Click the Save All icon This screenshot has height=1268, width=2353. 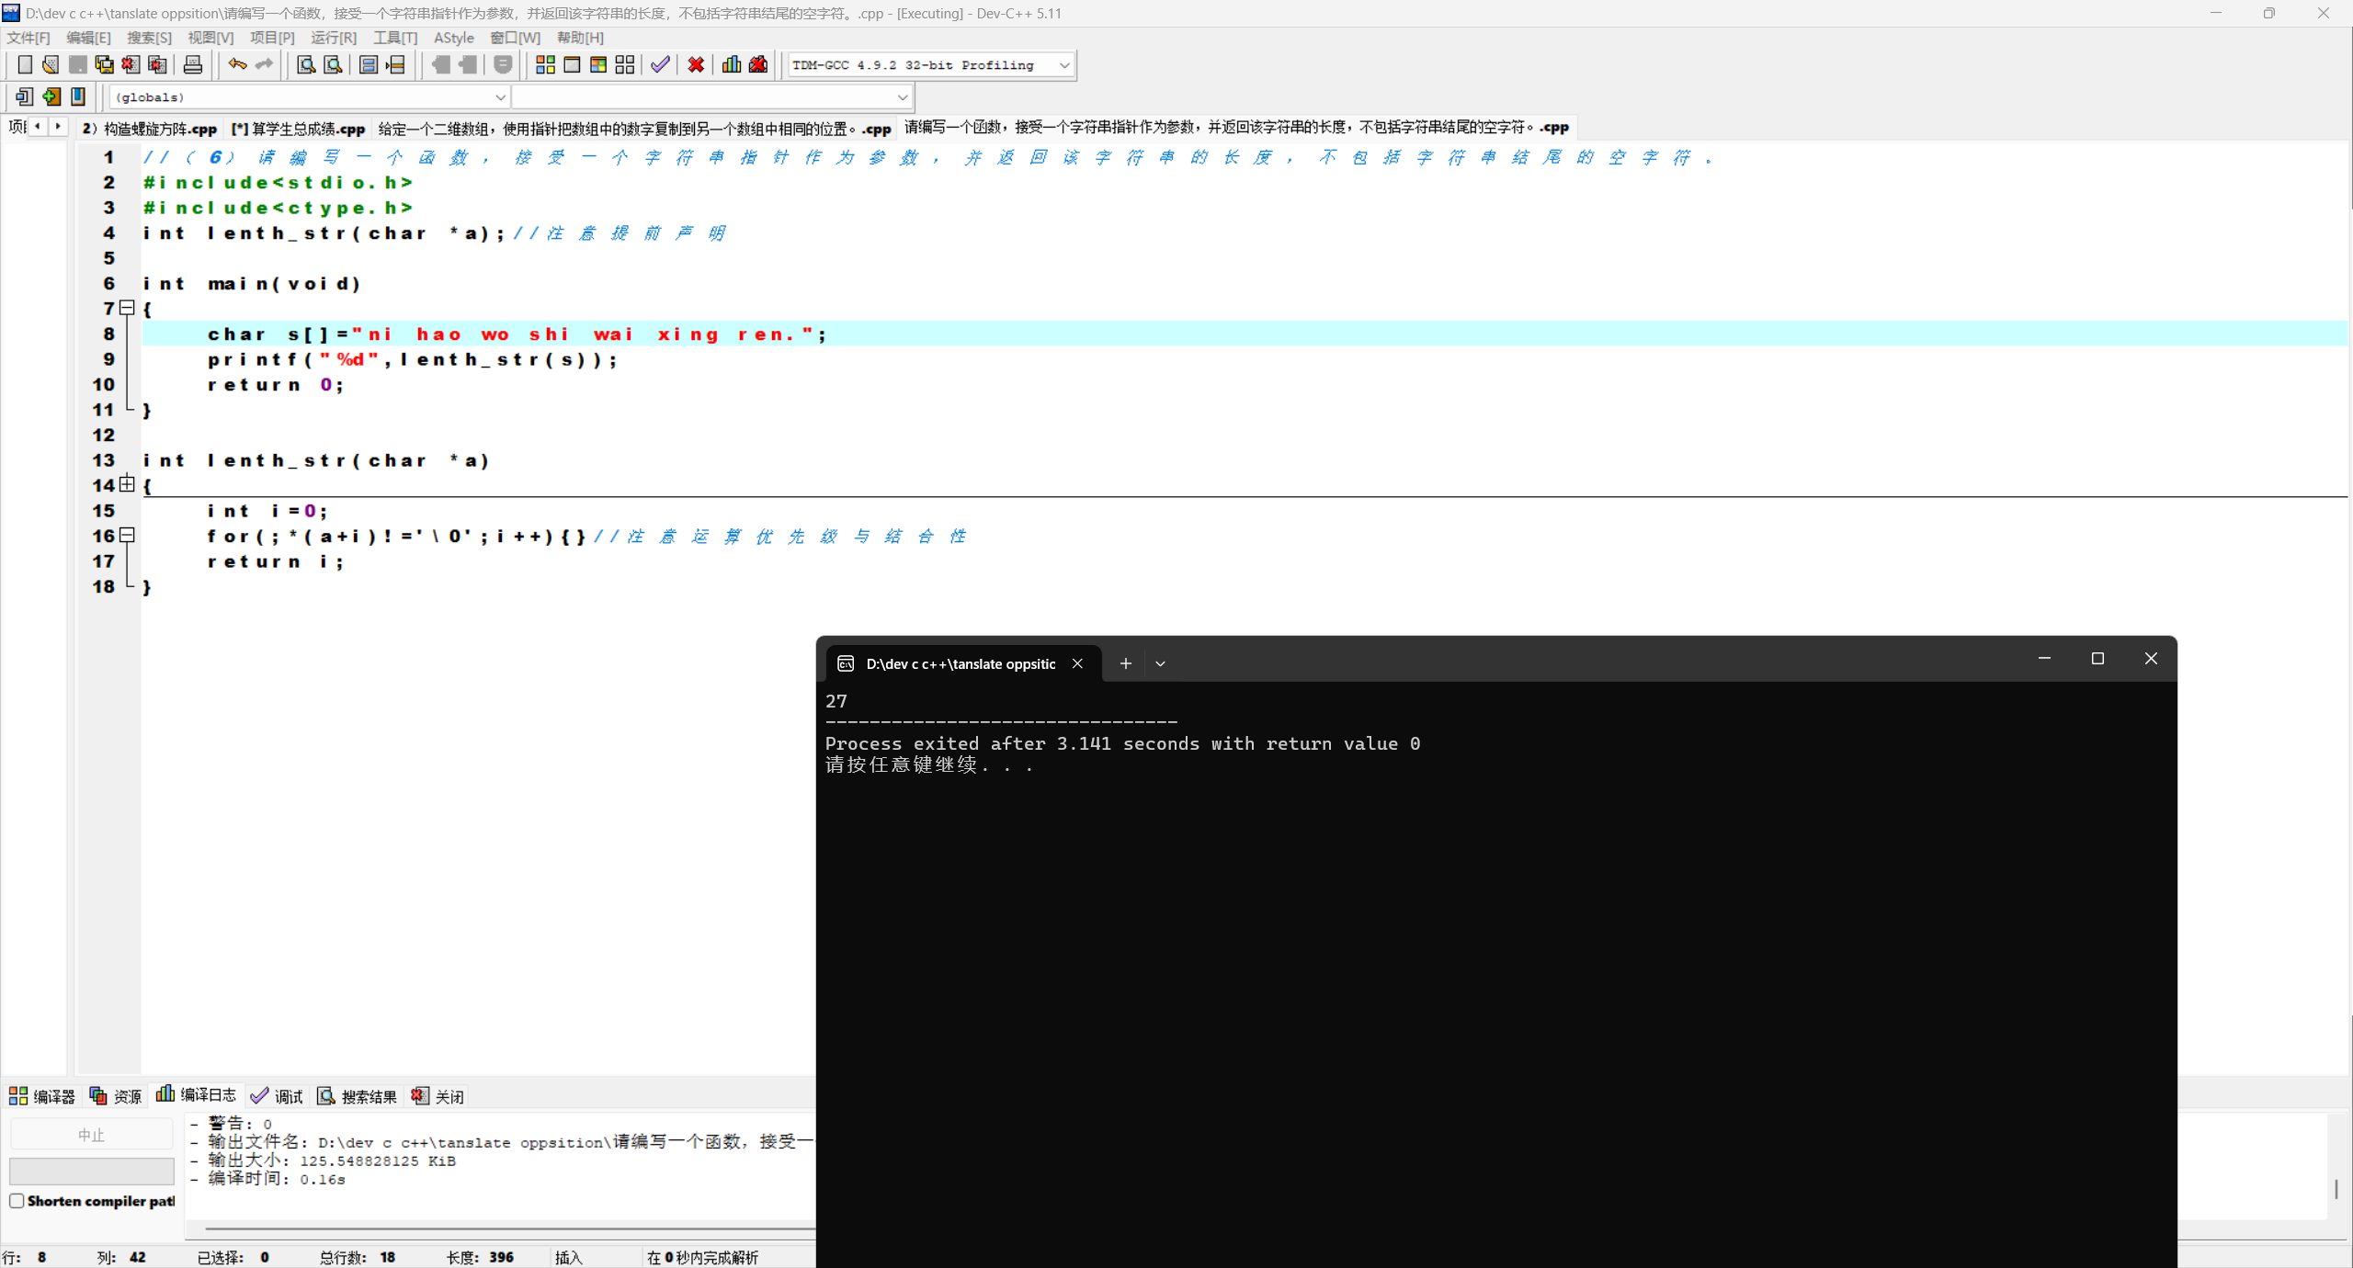click(x=104, y=64)
